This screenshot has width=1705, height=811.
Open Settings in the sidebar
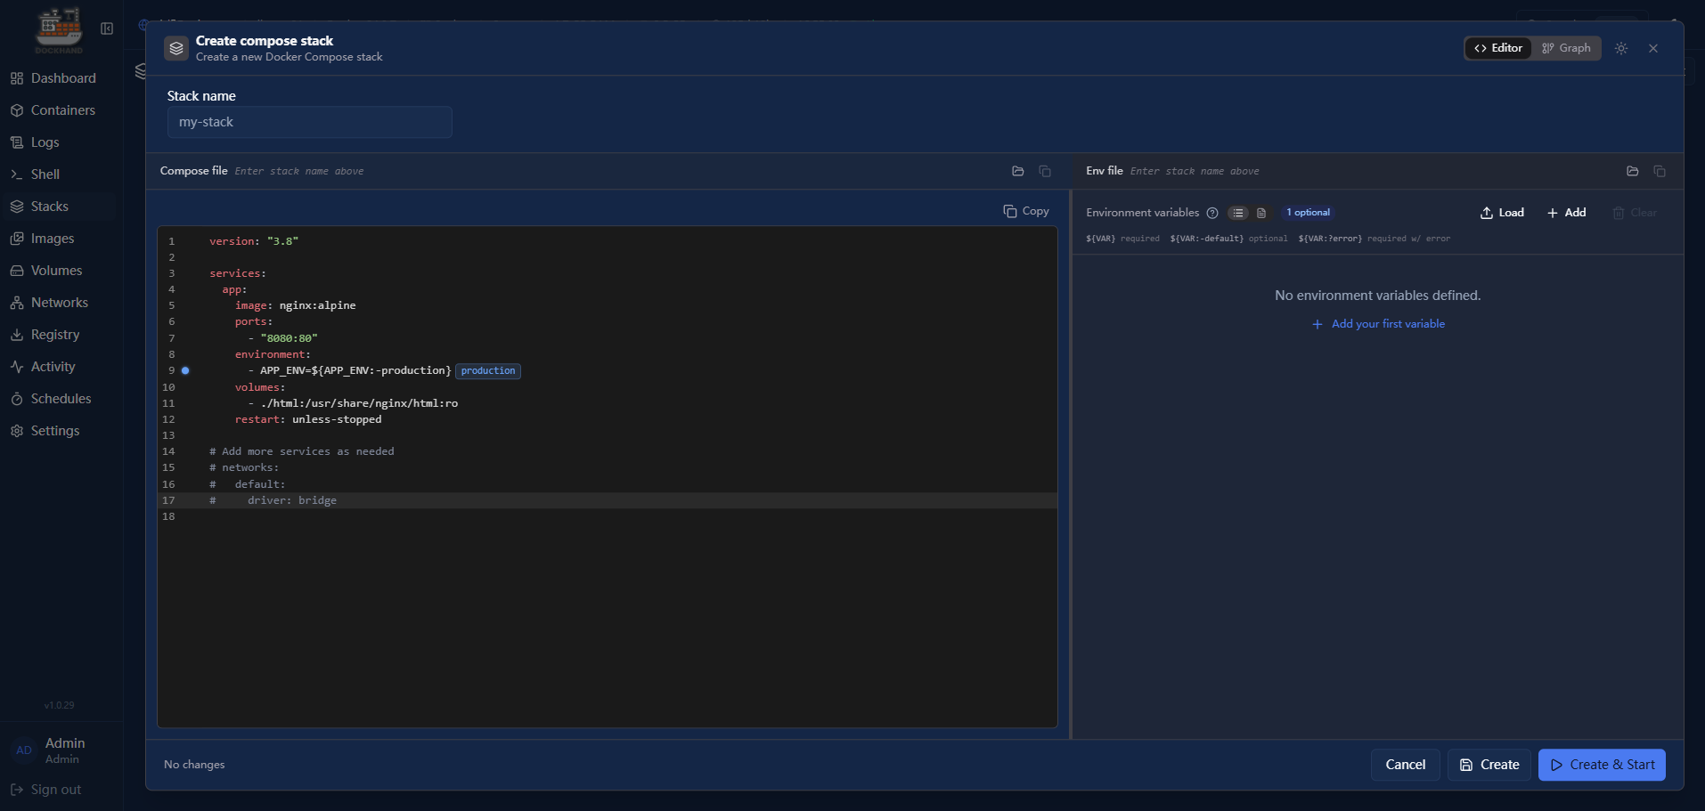click(x=59, y=431)
